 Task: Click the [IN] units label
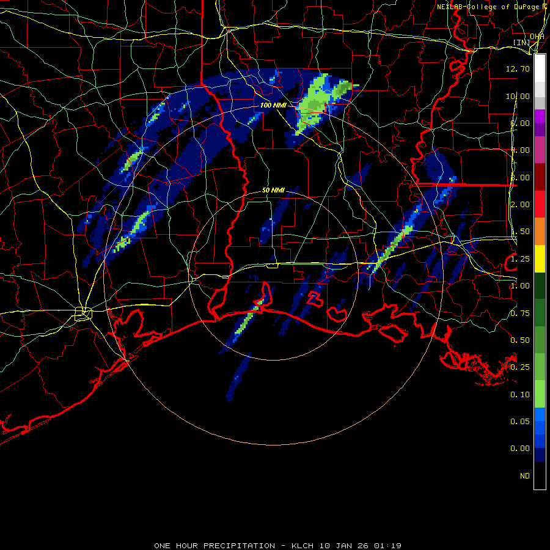[522, 42]
